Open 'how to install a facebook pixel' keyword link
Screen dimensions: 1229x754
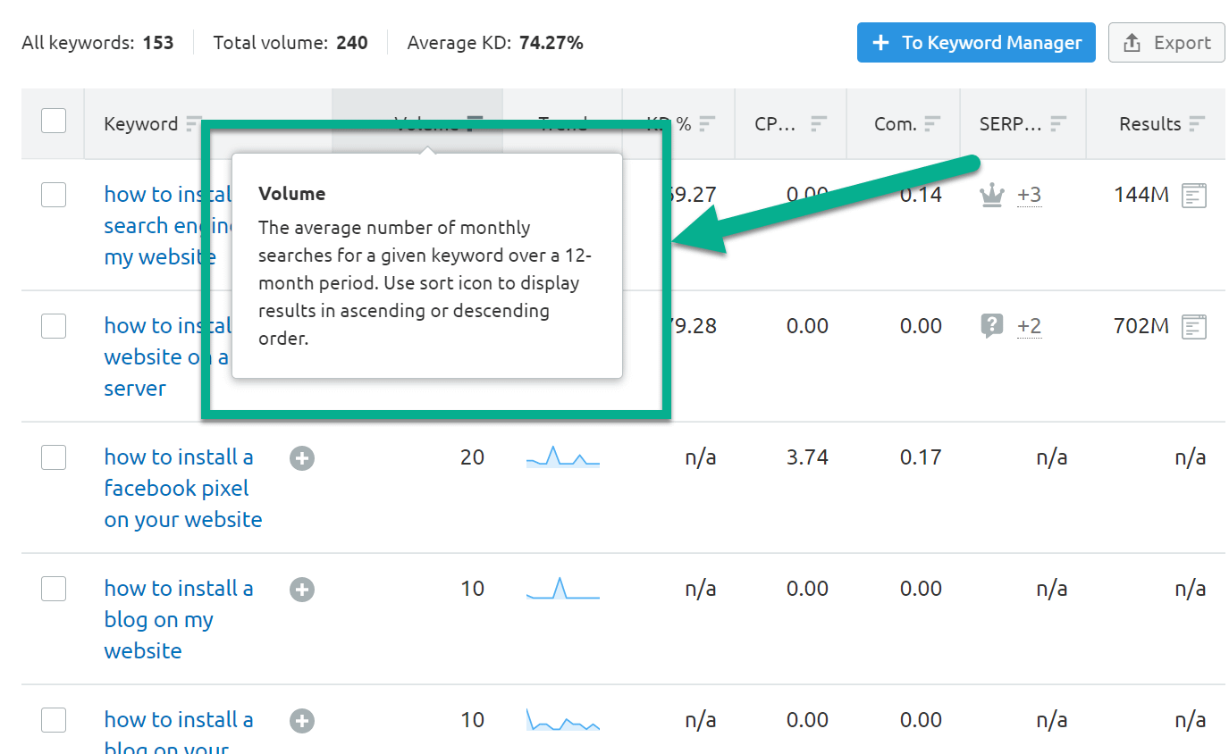(183, 488)
